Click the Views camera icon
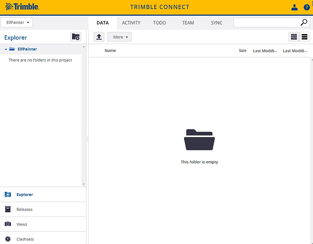Viewport: 313px width, 244px height. click(8, 224)
